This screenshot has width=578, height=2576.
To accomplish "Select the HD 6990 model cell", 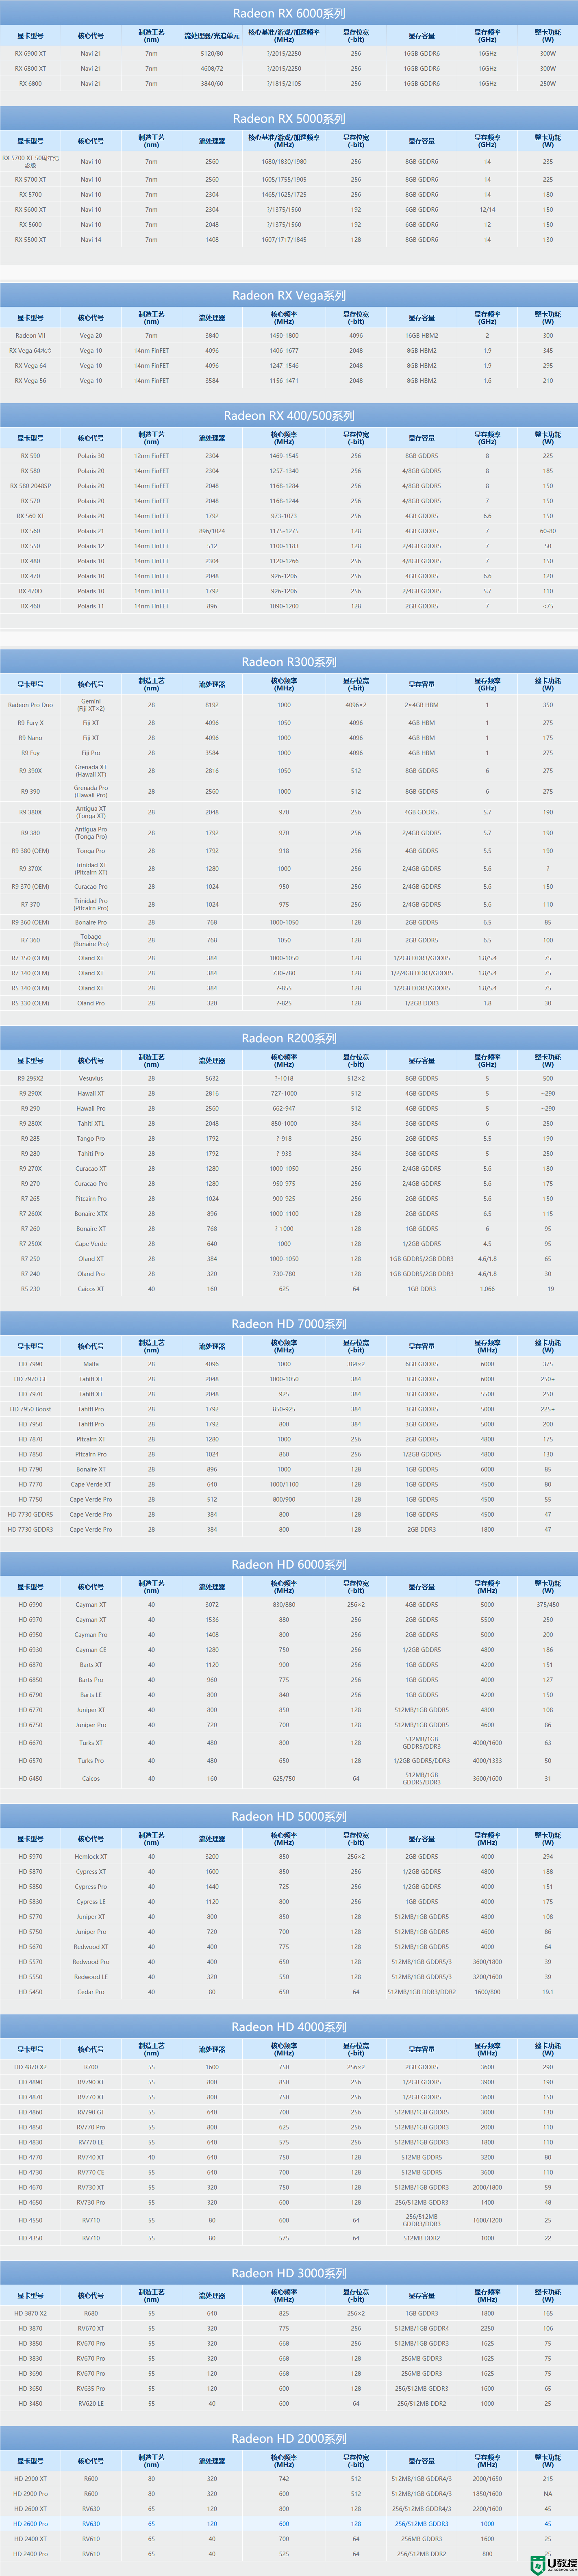I will click(30, 1605).
